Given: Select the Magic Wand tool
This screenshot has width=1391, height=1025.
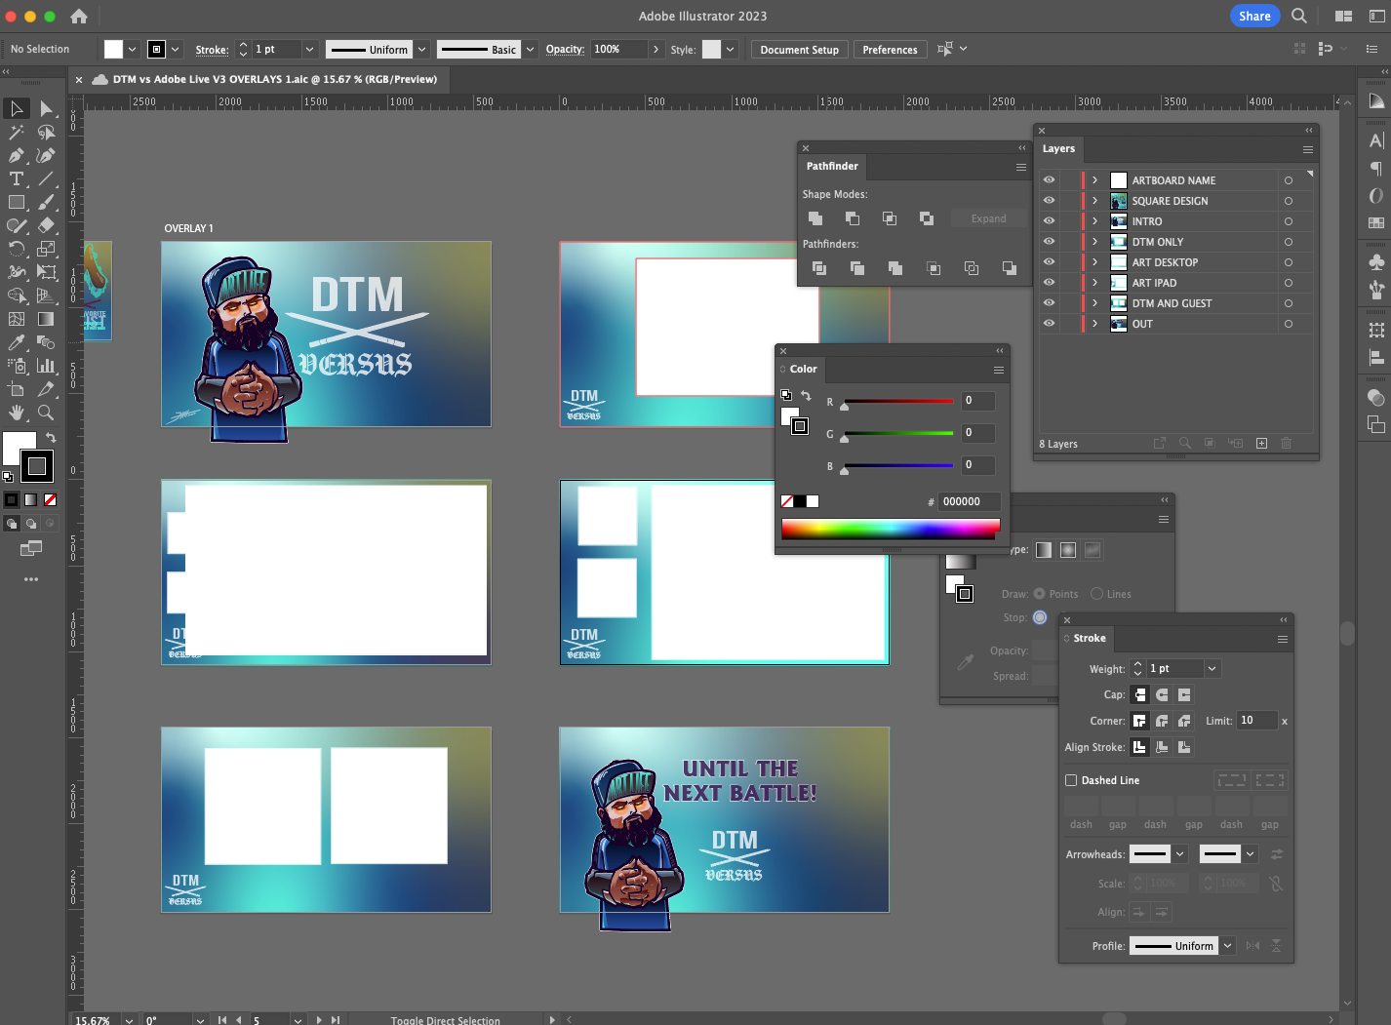Looking at the screenshot, I should point(17,132).
